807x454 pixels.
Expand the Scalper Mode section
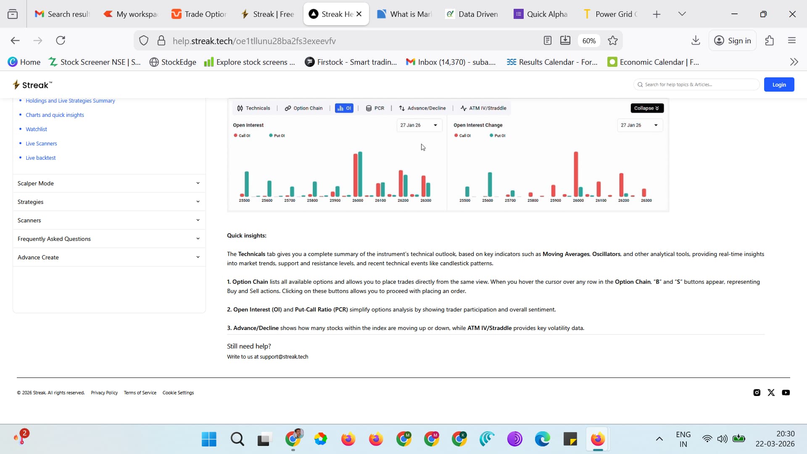[x=109, y=183]
